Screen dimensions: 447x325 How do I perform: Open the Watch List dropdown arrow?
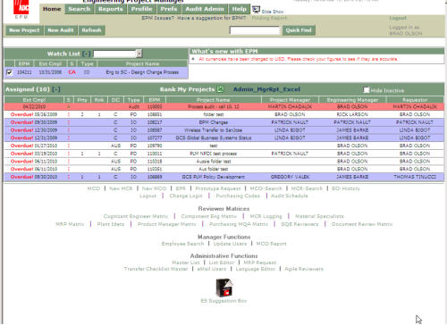tap(139, 54)
